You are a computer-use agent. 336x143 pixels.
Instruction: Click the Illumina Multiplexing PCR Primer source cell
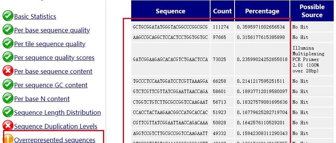click(312, 59)
